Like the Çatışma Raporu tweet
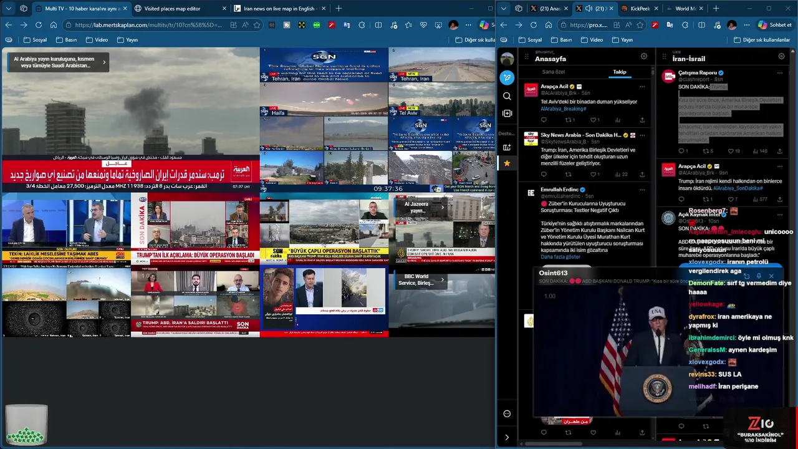The width and height of the screenshot is (798, 449). tap(731, 151)
